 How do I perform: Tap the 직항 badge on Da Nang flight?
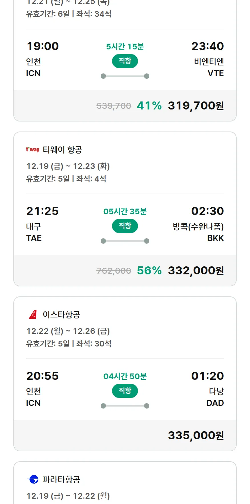tap(125, 391)
